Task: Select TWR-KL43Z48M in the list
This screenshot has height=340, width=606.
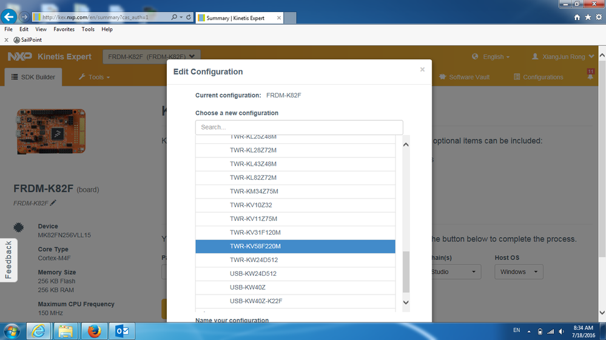Action: click(295, 164)
